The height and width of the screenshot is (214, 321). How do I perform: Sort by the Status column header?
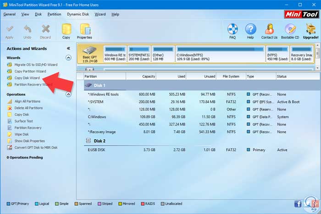pos(298,77)
